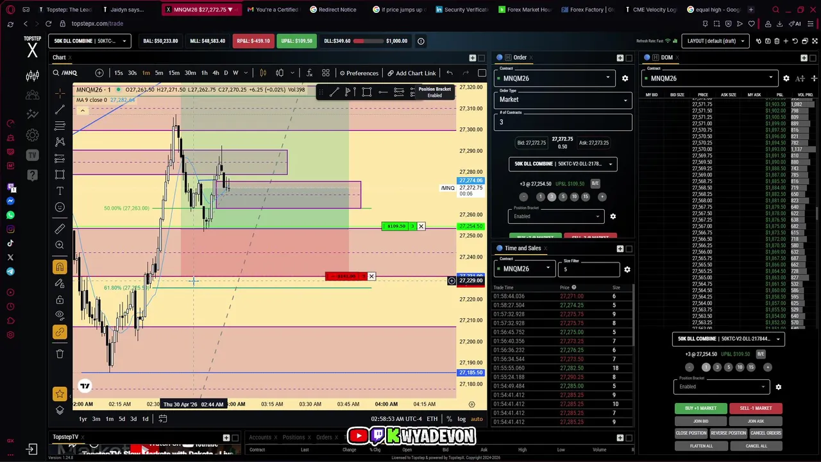The height and width of the screenshot is (462, 821).
Task: Open the Orders tab in bottom panel
Action: click(324, 438)
